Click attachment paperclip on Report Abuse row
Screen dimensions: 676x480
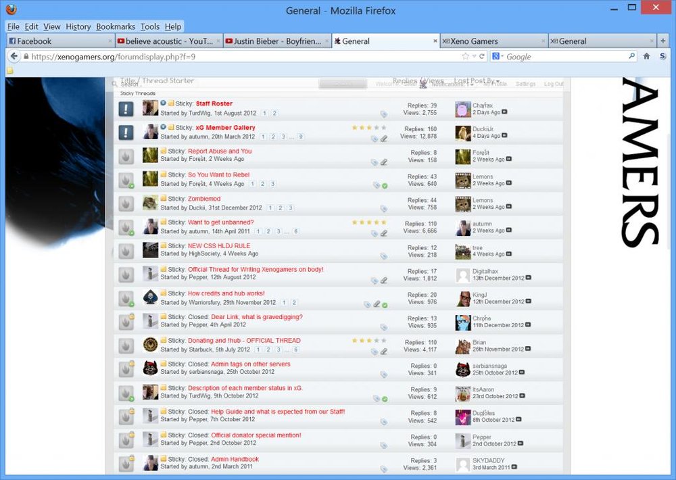pos(384,162)
